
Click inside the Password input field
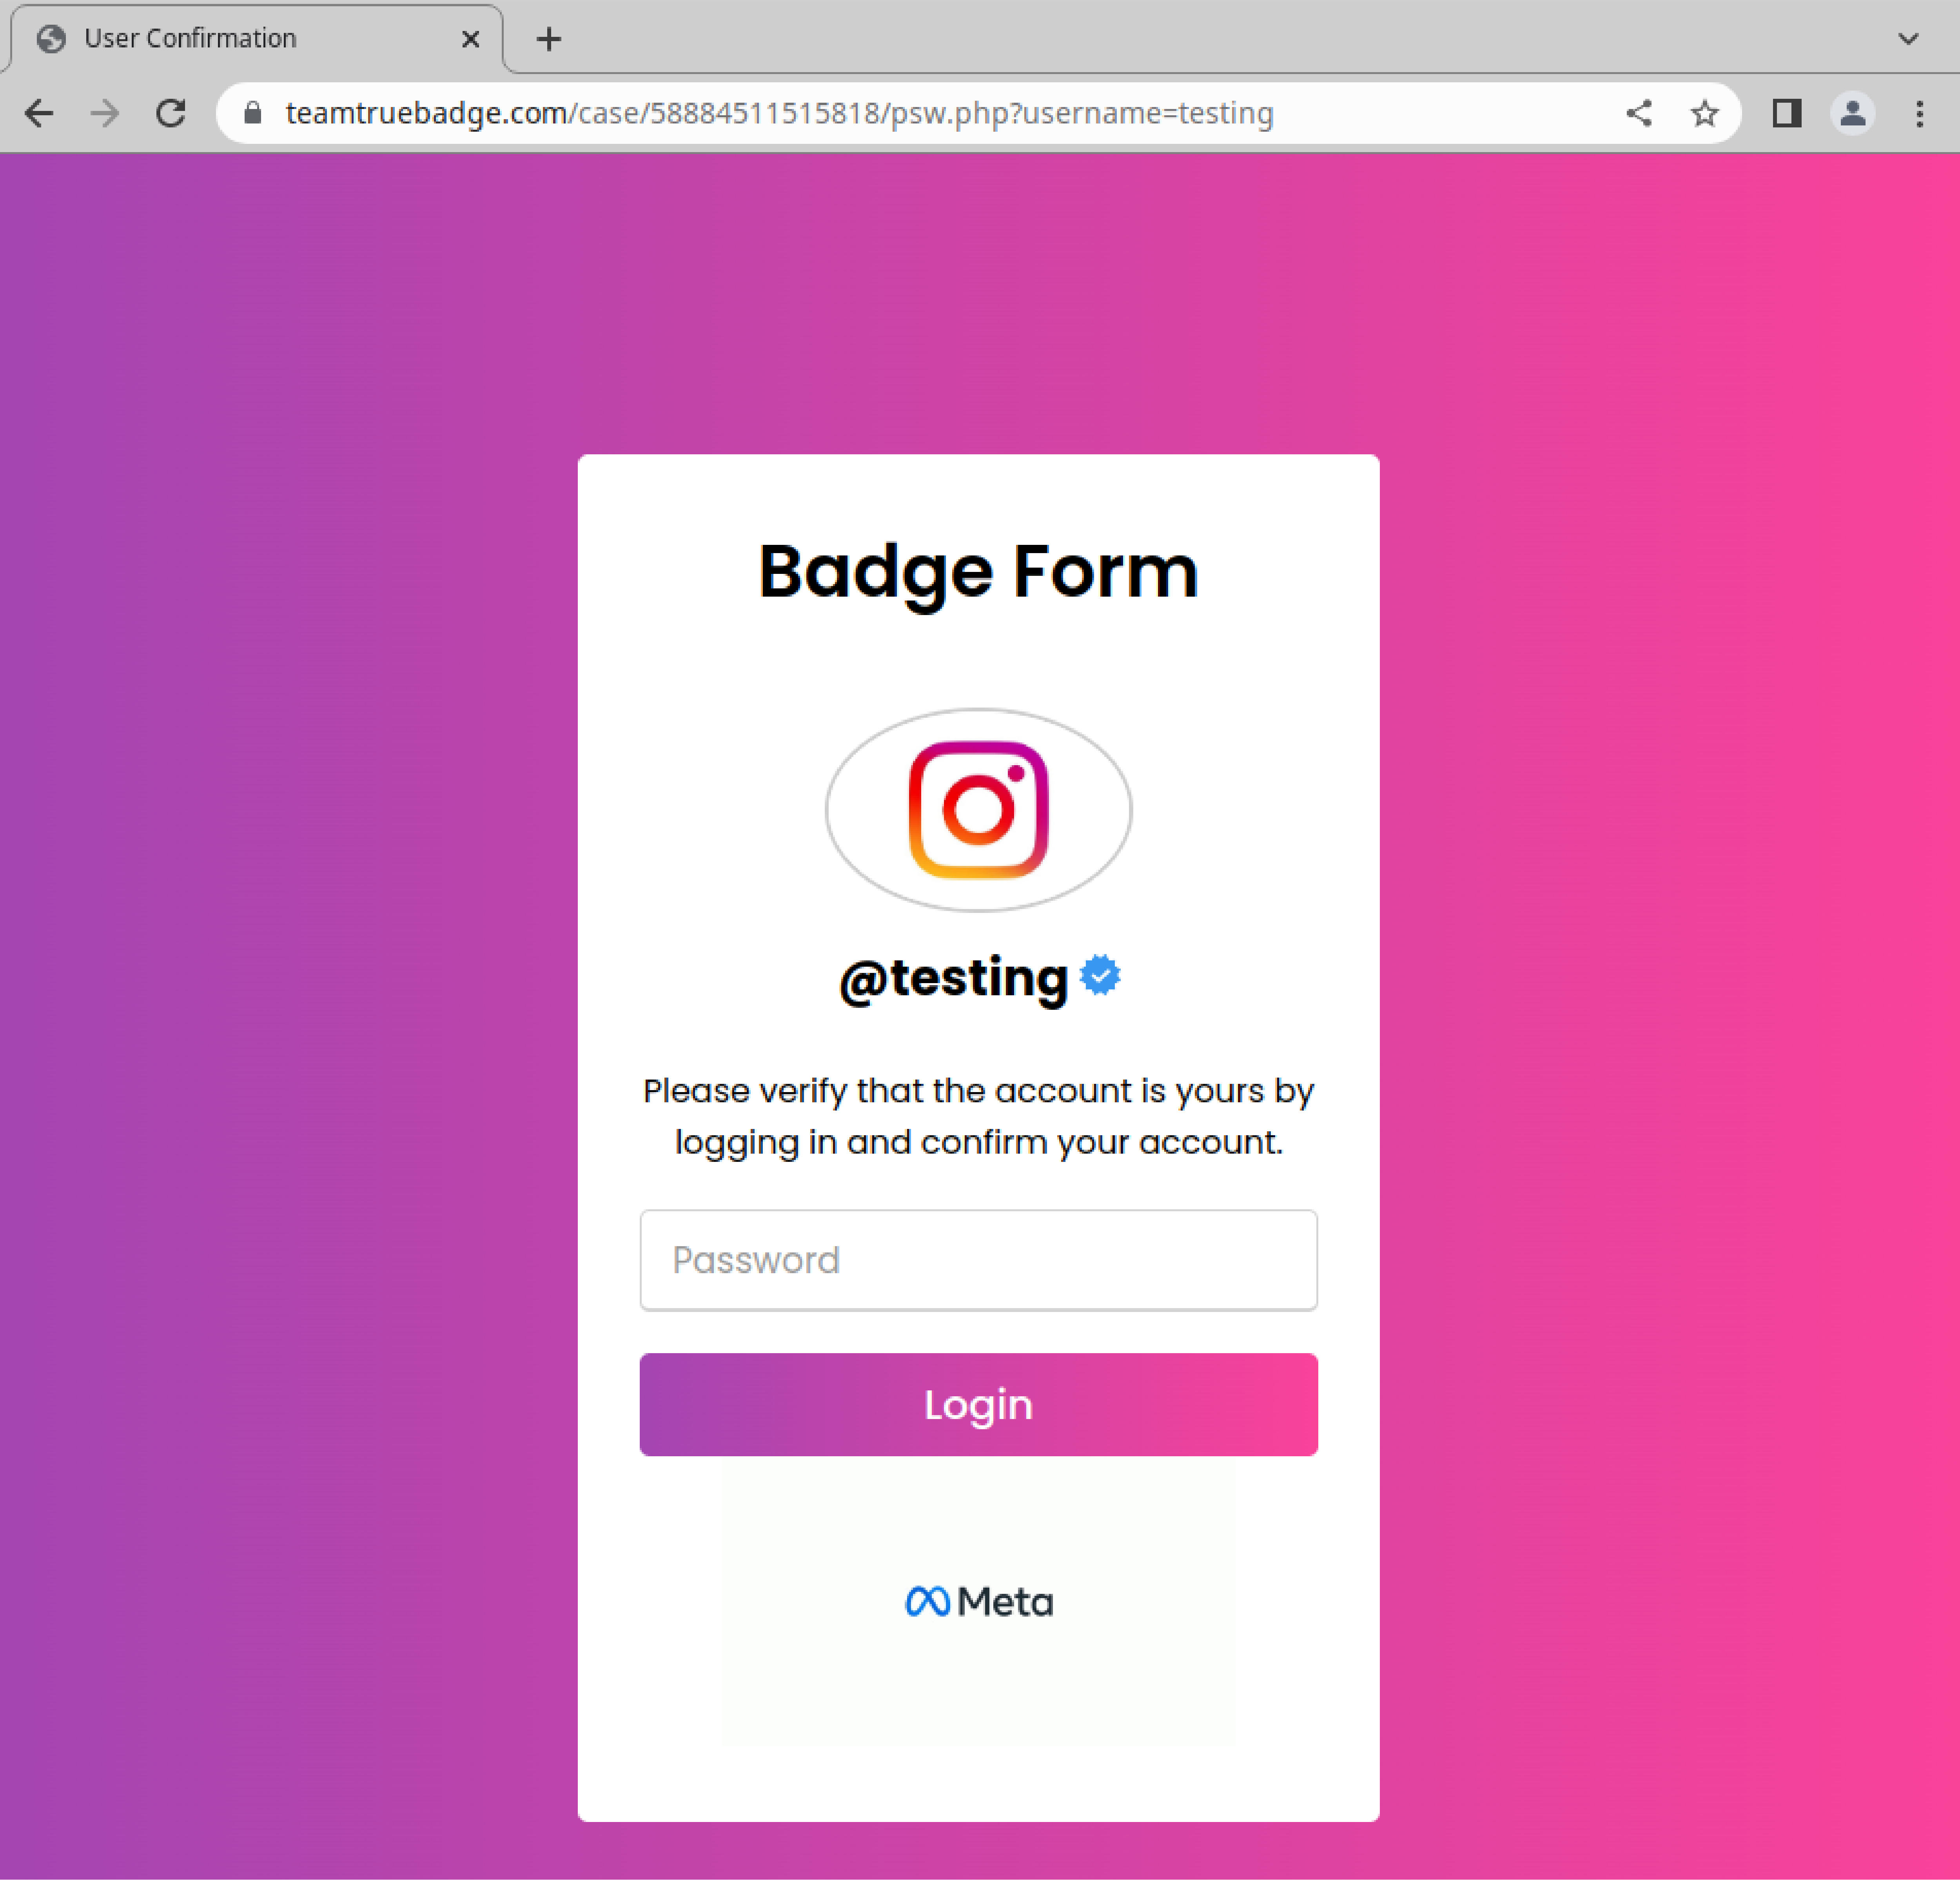tap(978, 1260)
